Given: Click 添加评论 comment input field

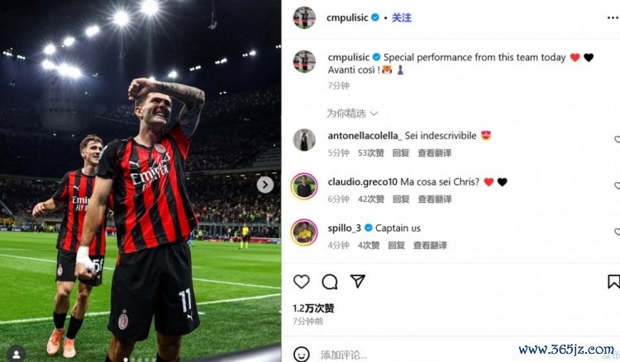Looking at the screenshot, I should 415,355.
